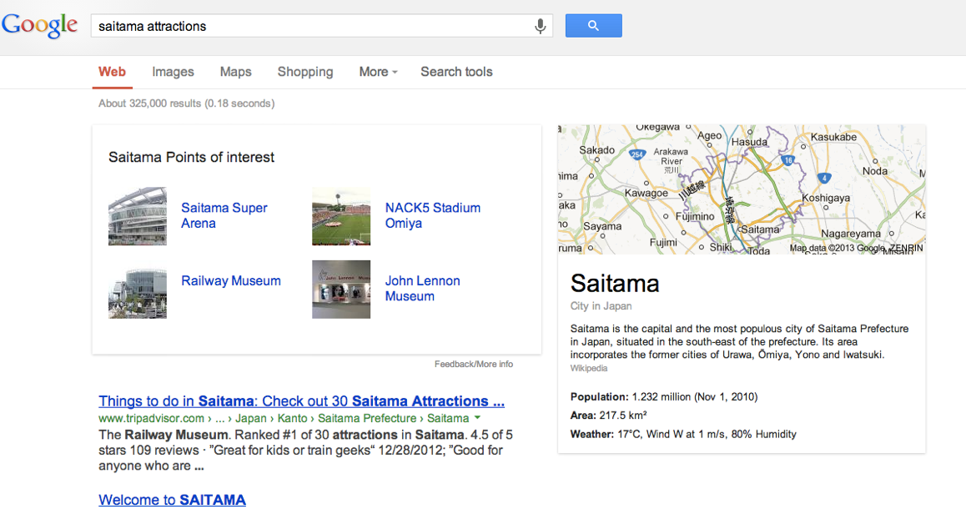Open the Maps tab
The image size is (966, 509).
point(236,72)
